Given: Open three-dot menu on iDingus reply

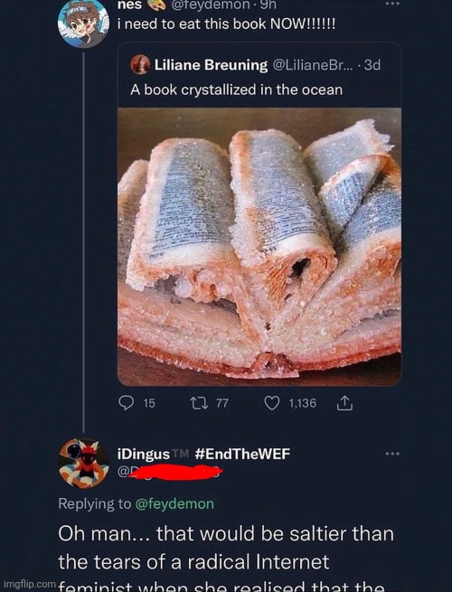Looking at the screenshot, I should (392, 454).
